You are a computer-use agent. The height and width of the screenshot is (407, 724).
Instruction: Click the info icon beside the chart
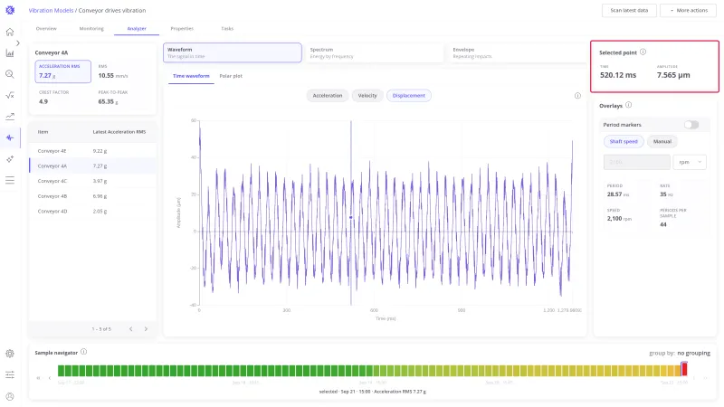[577, 96]
